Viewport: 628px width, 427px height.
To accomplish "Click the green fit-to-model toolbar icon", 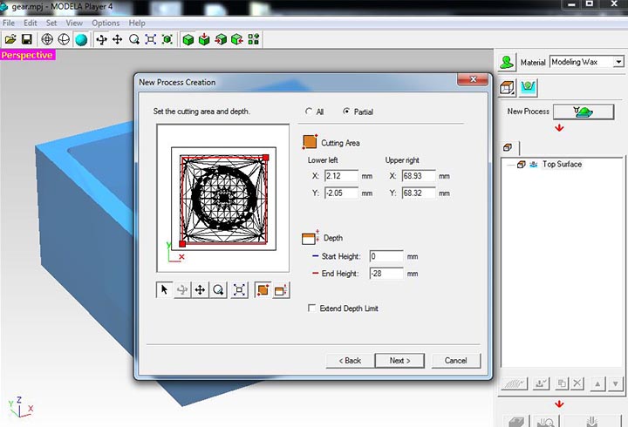I will point(167,39).
